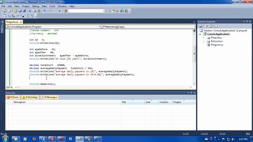This screenshot has height=142, width=253.
Task: Expand the References tree node
Action: [x=204, y=41]
